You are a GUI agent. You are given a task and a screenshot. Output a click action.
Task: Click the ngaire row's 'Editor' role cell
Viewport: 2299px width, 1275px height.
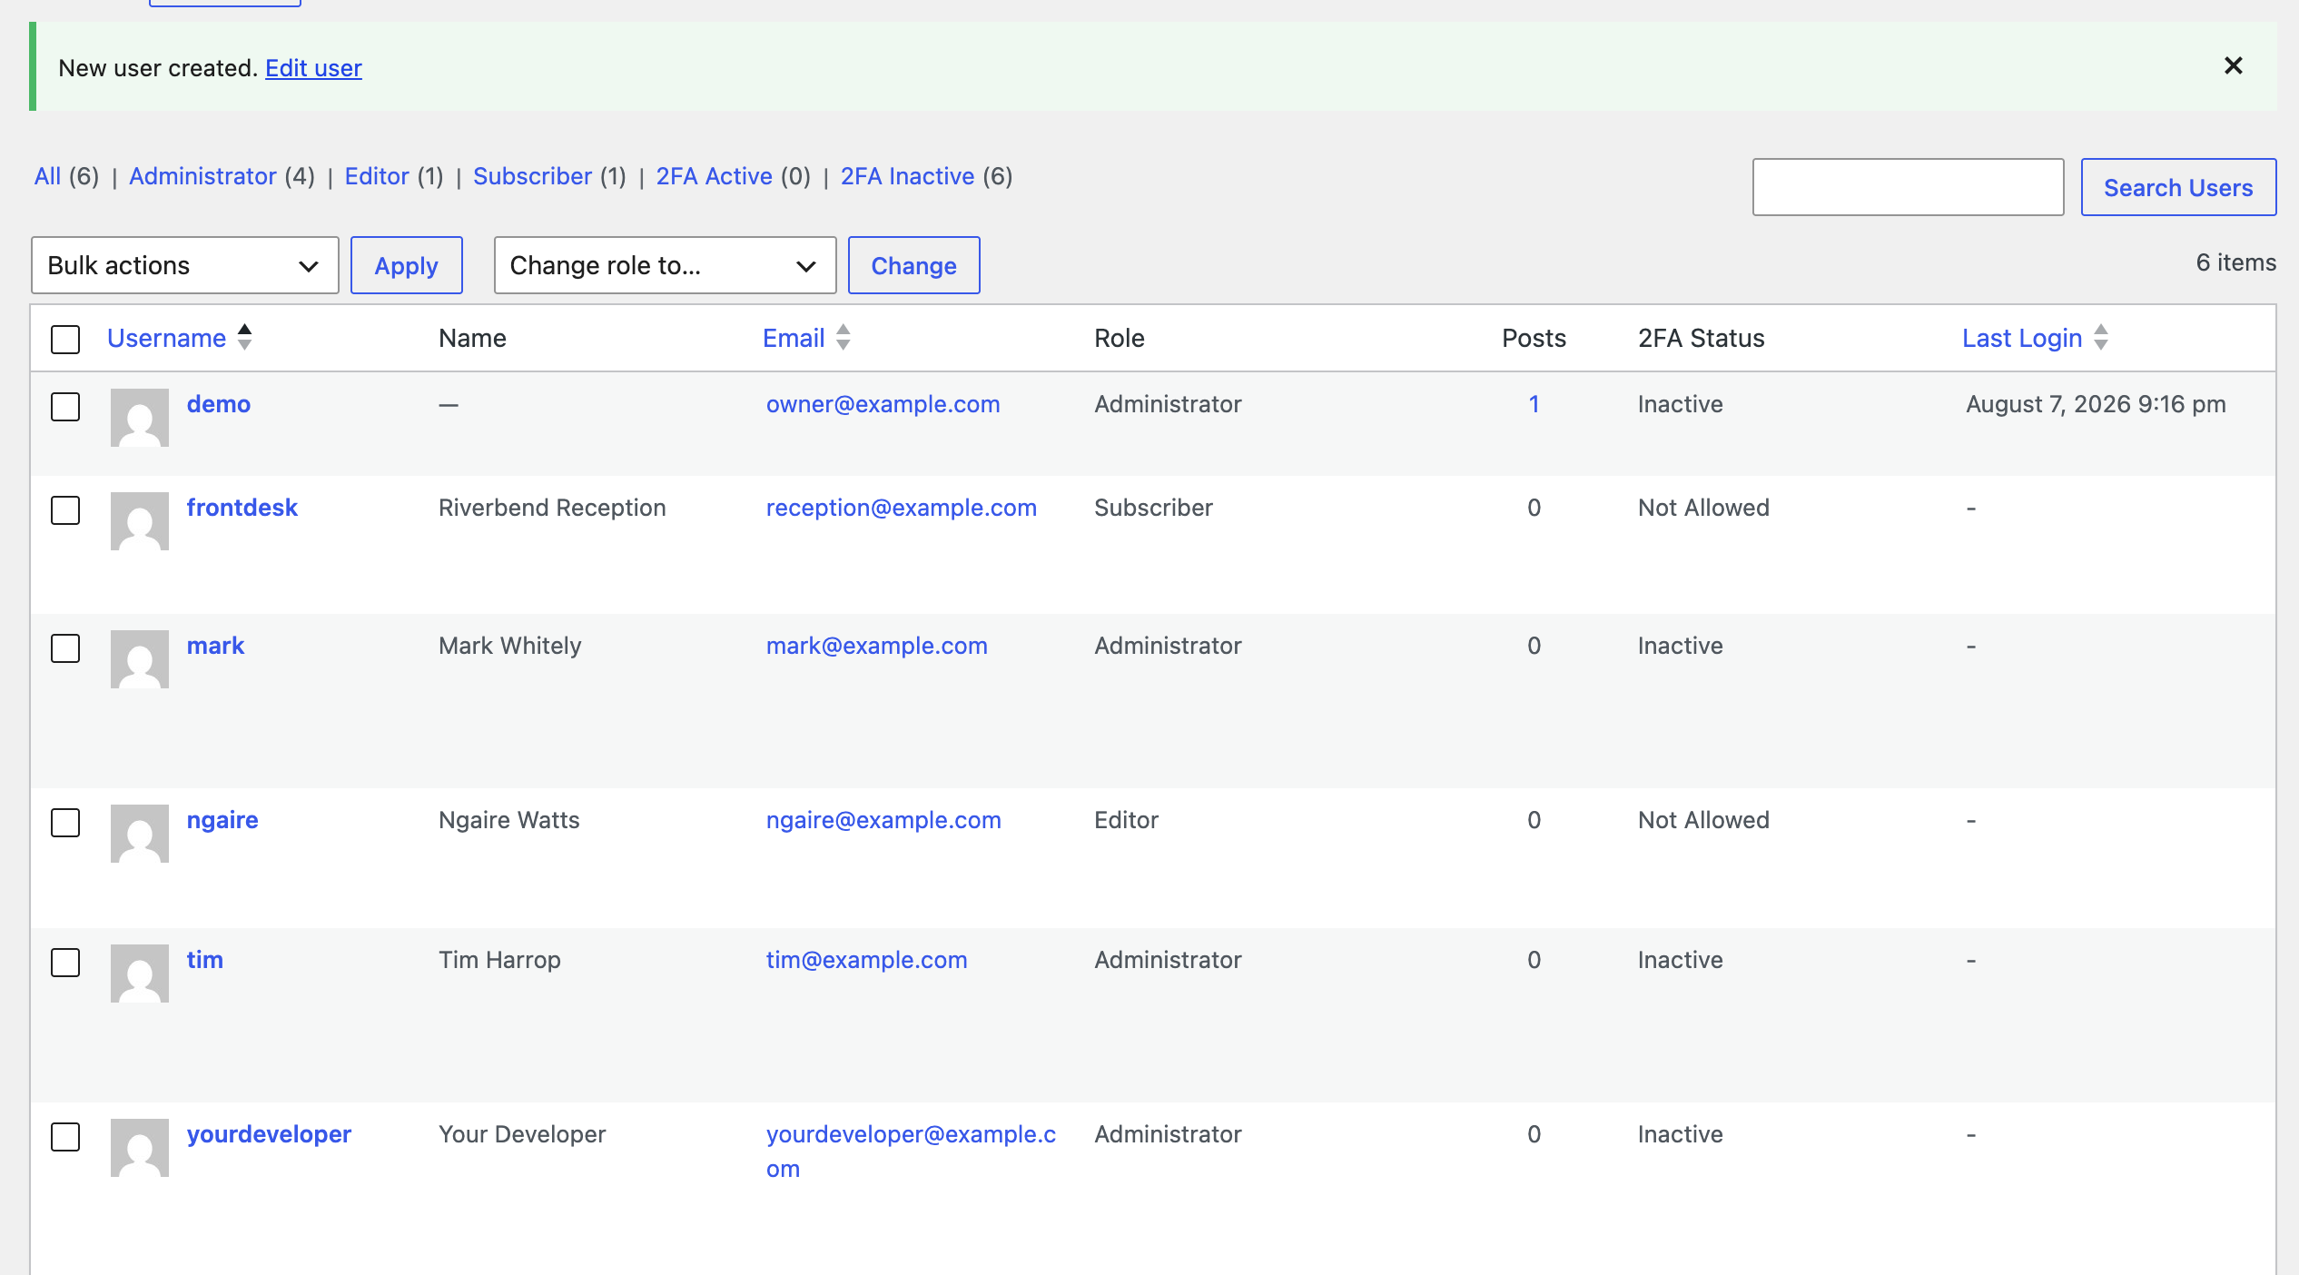coord(1126,820)
